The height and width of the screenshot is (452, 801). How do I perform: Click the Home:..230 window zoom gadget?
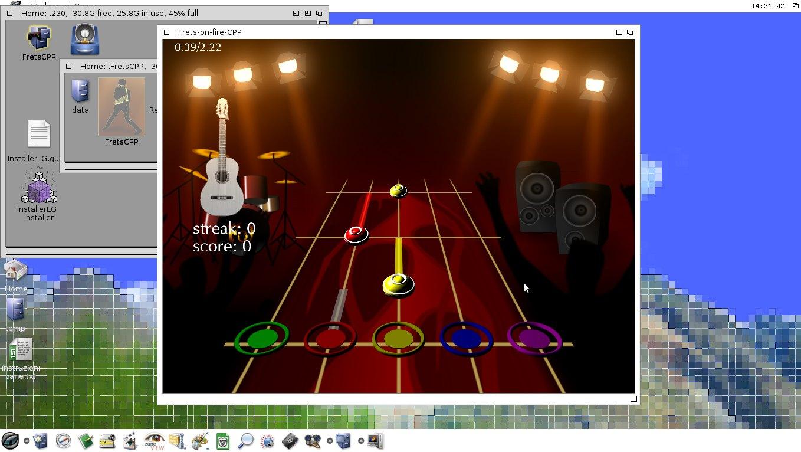[x=307, y=13]
